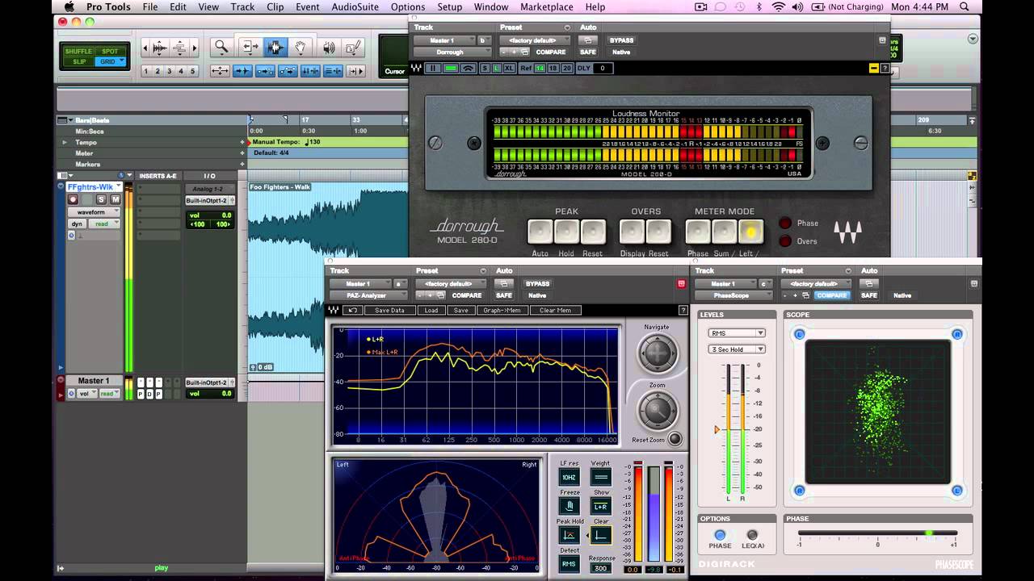Toggle Tab to Transients button
This screenshot has width=1034, height=581.
[x=242, y=71]
